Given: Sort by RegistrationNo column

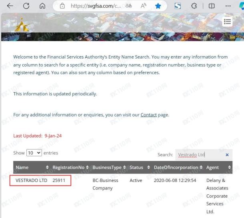Looking at the screenshot, I should [x=70, y=168].
